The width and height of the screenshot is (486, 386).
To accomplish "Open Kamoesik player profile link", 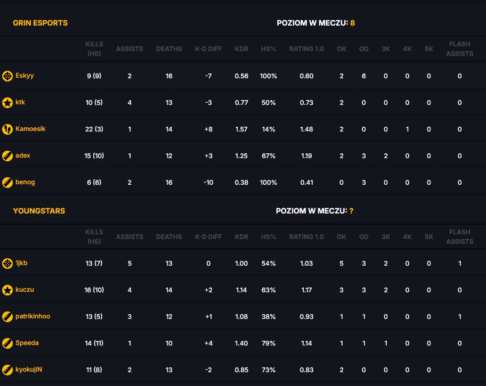I will 30,129.
